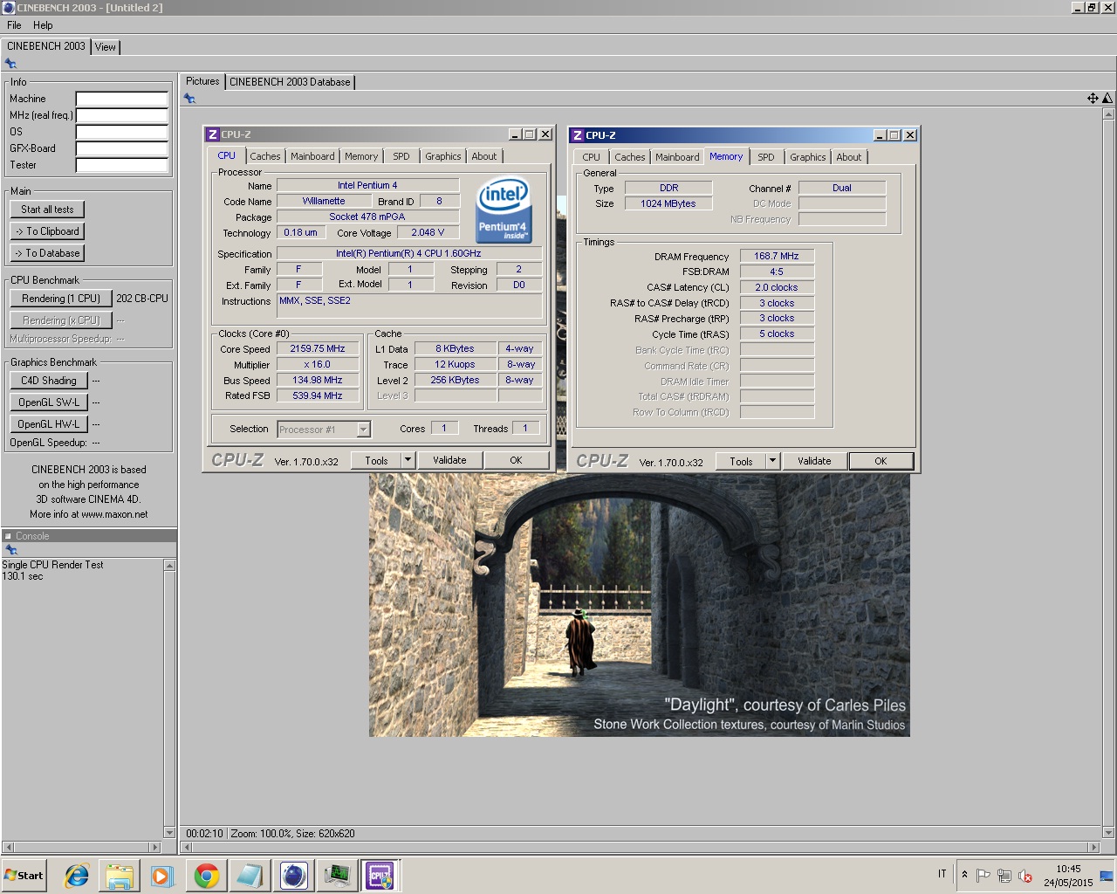Viewport: 1117px width, 894px height.
Task: Switch to the CINEBENCH globe icon in the taskbar
Action: click(x=293, y=876)
